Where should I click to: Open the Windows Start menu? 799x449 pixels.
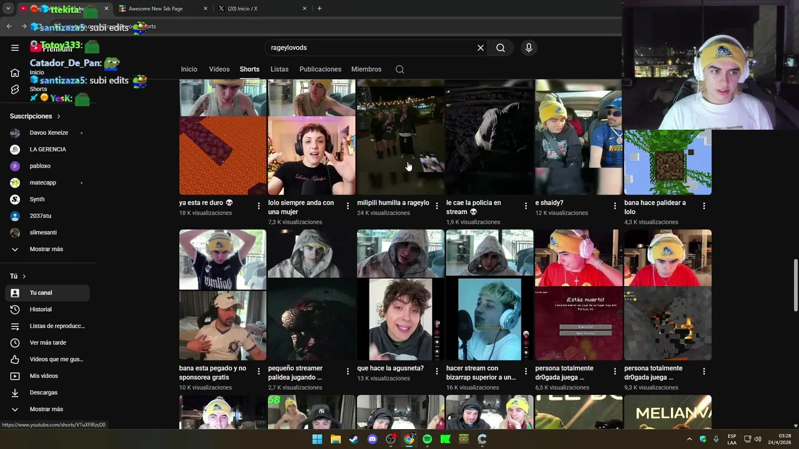[317, 439]
